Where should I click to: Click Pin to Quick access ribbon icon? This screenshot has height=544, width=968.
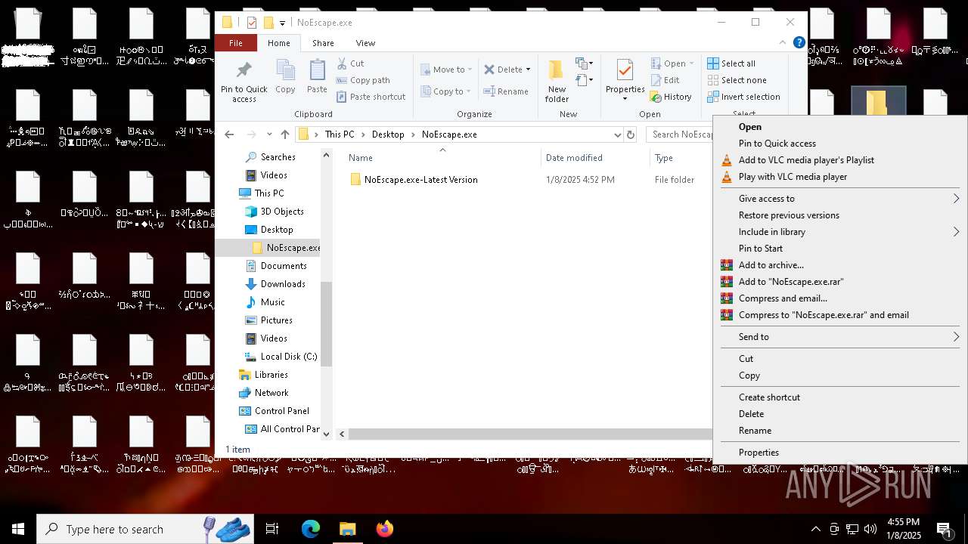tap(244, 82)
